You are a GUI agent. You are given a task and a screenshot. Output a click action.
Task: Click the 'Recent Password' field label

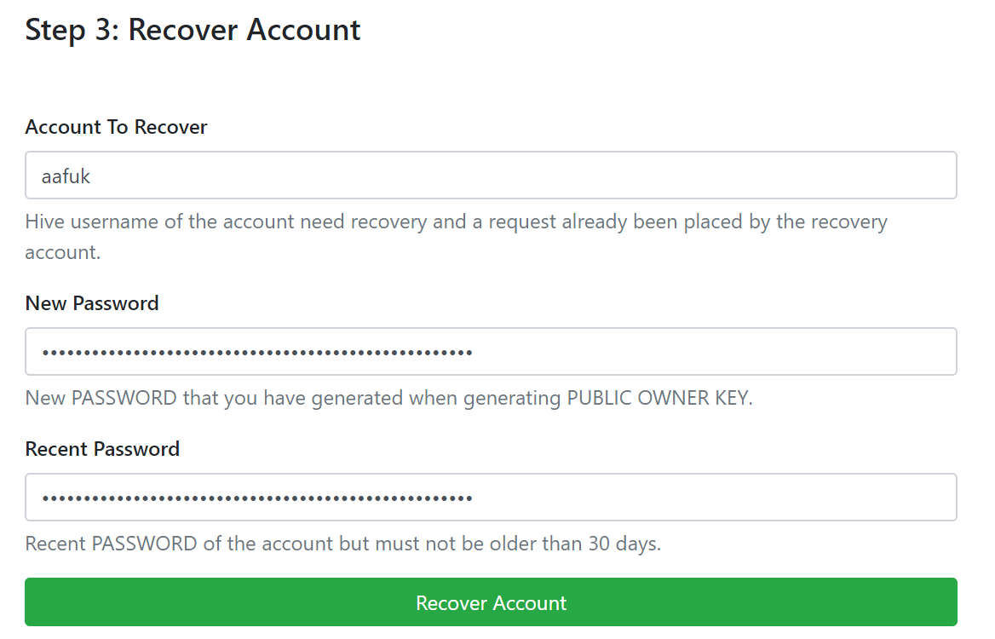[102, 449]
